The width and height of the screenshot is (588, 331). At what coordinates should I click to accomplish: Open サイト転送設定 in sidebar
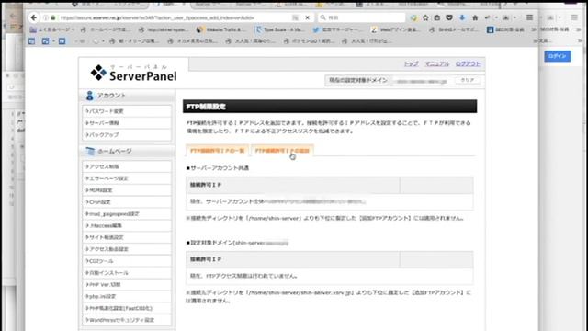[x=127, y=237]
